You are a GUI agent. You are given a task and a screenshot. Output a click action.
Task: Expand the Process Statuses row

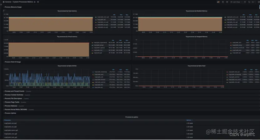pyautogui.click(x=11, y=106)
